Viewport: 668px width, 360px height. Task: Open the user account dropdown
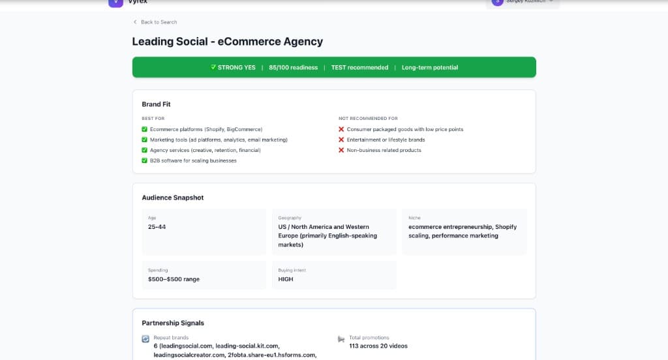[523, 3]
